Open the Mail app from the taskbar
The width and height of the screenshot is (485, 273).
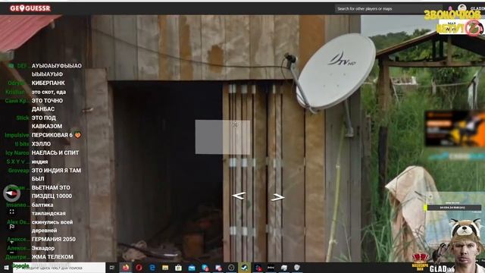pos(192,268)
